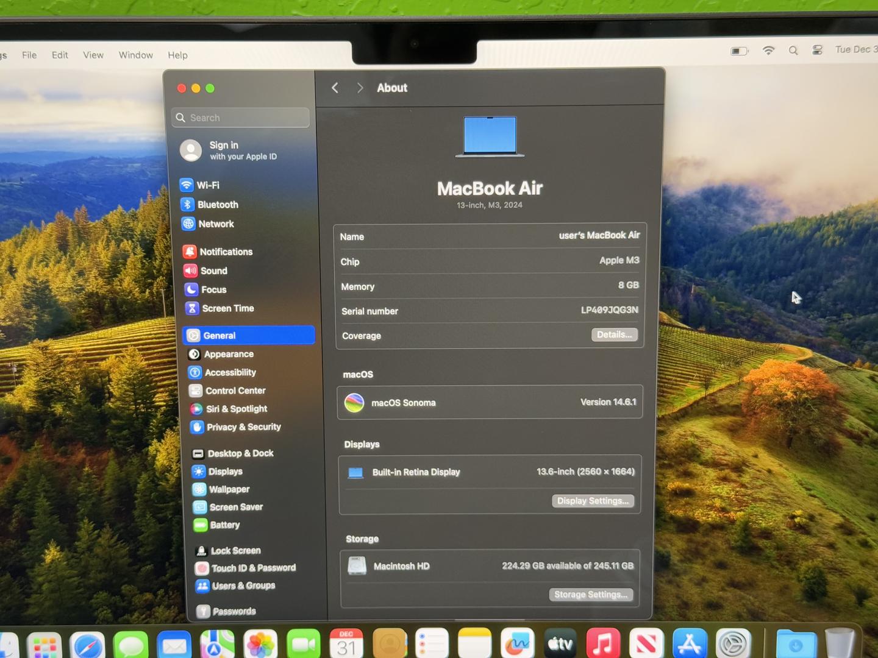Viewport: 878px width, 658px height.
Task: Open Display Settings
Action: (x=593, y=501)
